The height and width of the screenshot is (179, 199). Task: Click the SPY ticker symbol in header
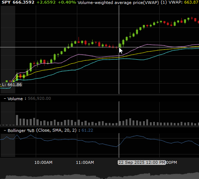tap(6, 2)
